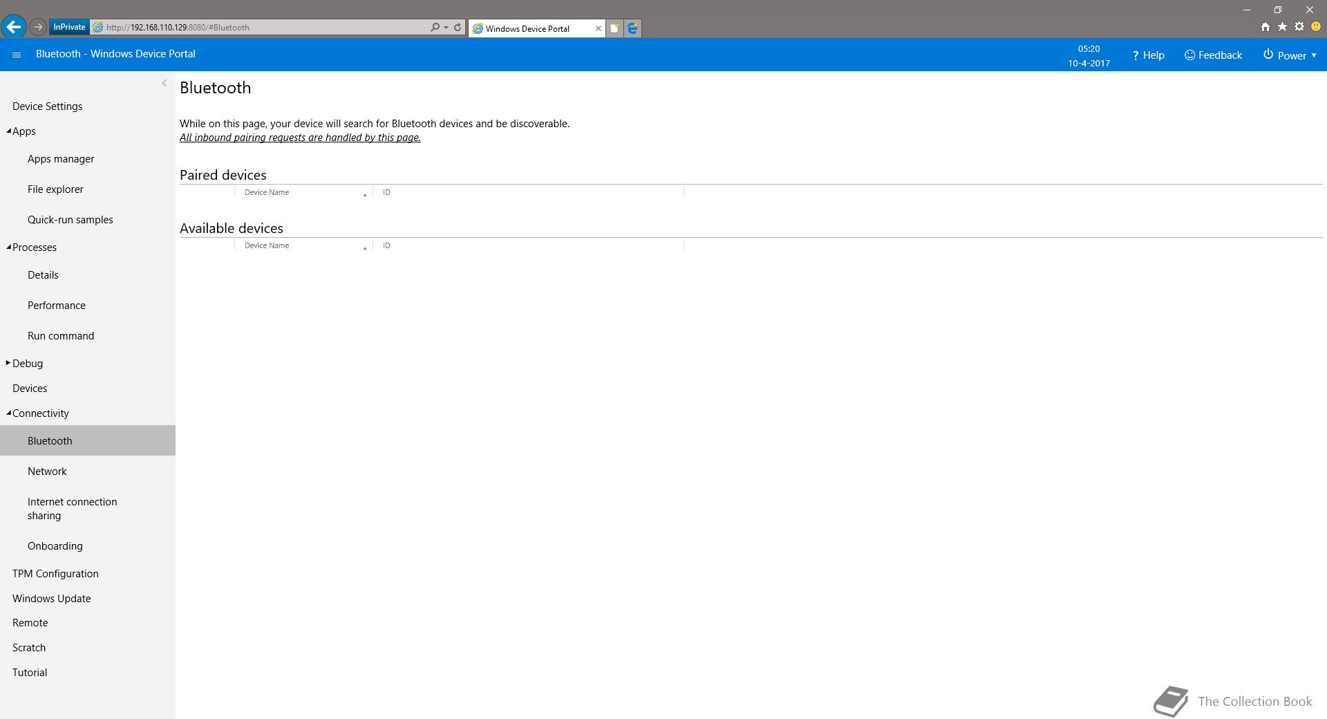The width and height of the screenshot is (1327, 719).
Task: Open Windows Update page
Action: tap(52, 599)
